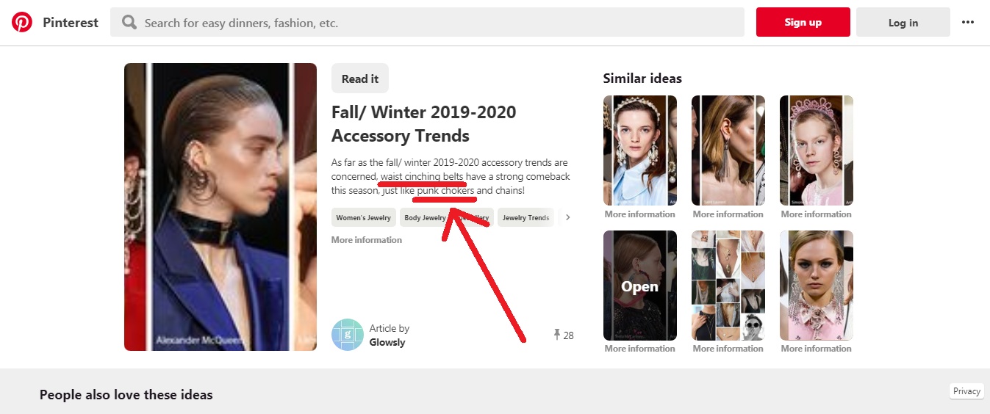Screen dimensions: 990x414
Task: Click the search magnifier icon
Action: pyautogui.click(x=129, y=23)
